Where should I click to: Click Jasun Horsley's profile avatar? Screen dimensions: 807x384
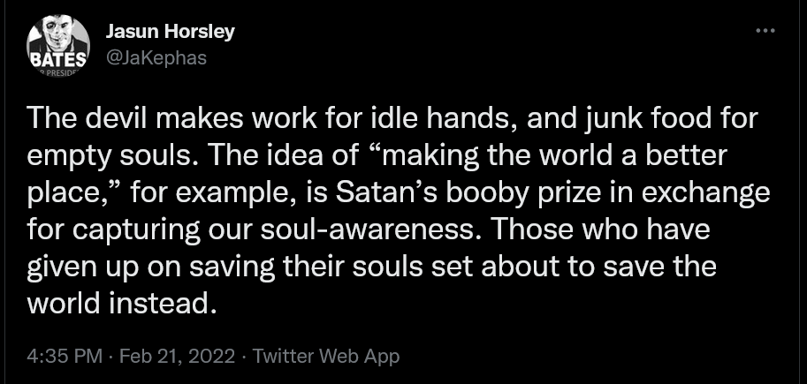click(58, 44)
